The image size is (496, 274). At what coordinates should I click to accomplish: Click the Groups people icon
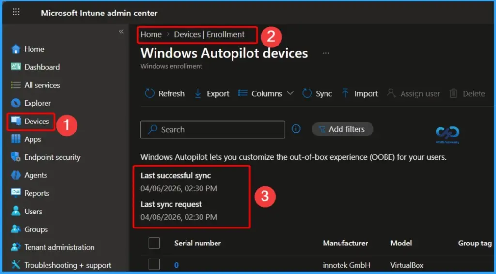16,229
